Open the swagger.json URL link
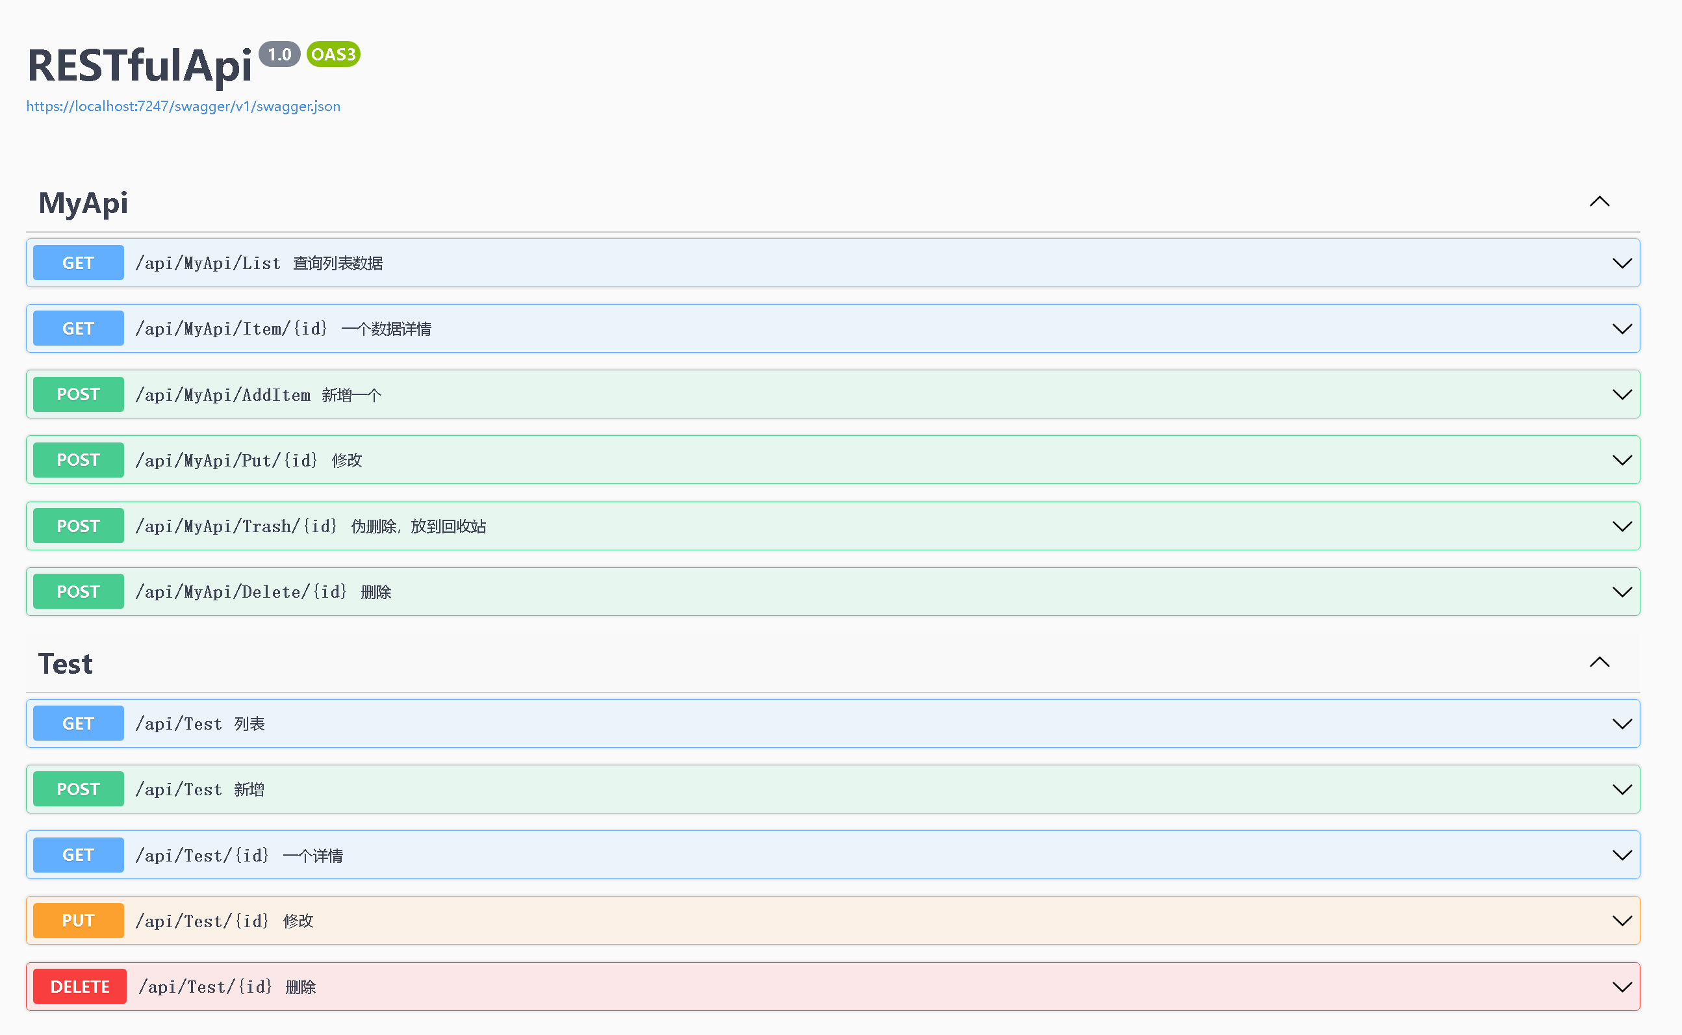 tap(183, 106)
